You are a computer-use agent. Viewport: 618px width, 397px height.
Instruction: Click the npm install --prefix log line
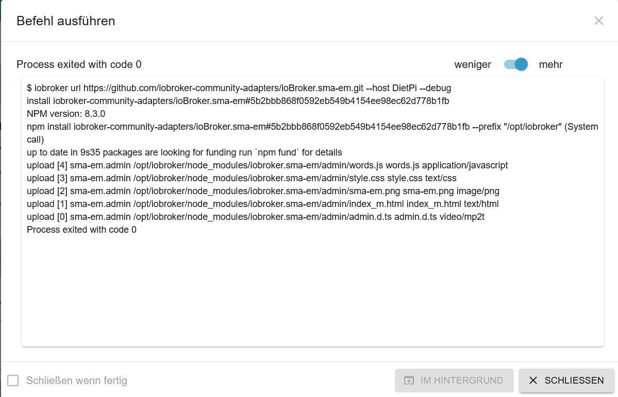point(312,133)
